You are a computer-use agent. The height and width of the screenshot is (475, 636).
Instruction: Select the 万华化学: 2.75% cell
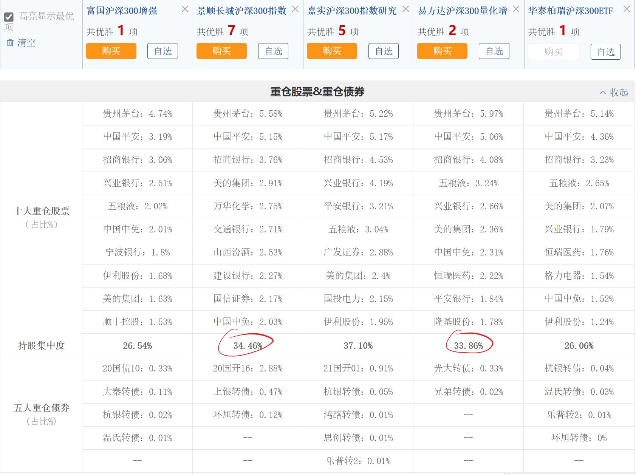point(248,206)
